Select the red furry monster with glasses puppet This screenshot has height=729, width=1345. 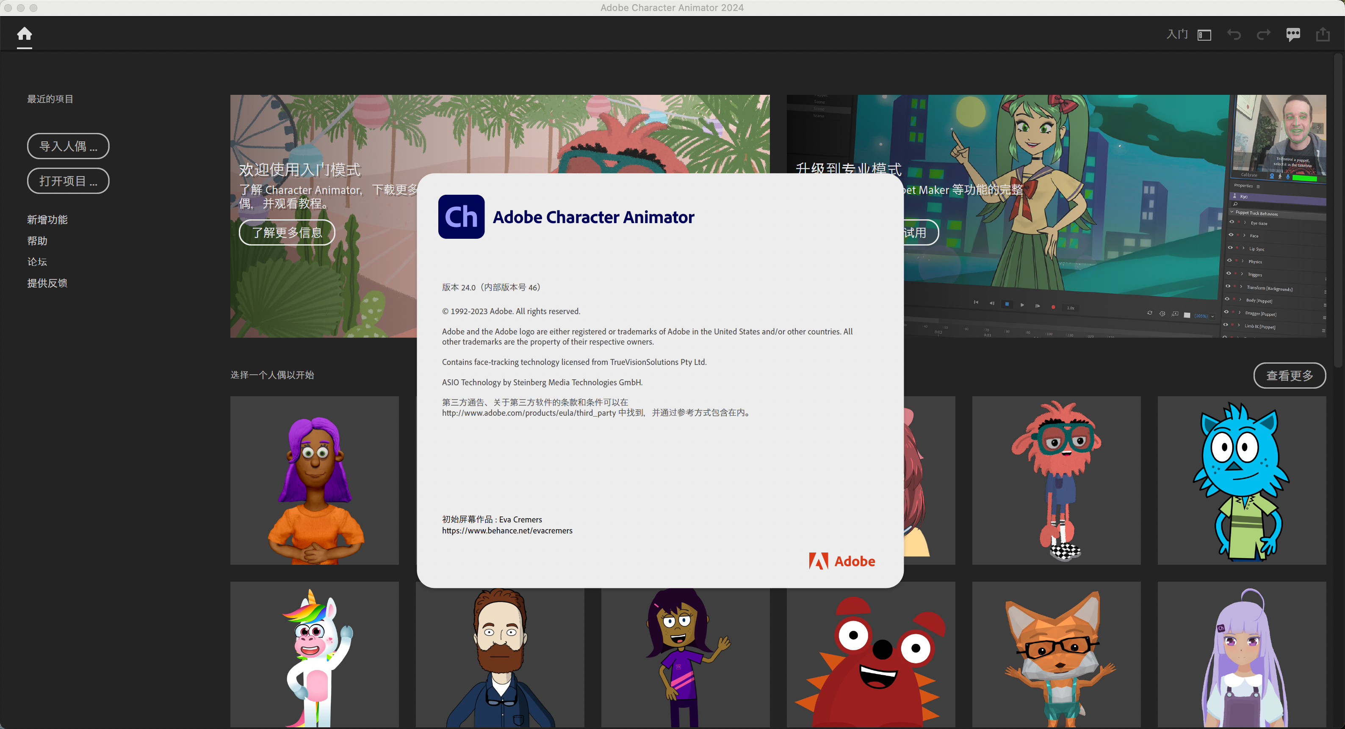click(x=1056, y=480)
